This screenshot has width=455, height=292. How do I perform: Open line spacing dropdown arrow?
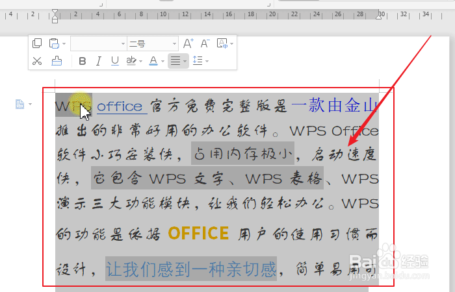(207, 61)
